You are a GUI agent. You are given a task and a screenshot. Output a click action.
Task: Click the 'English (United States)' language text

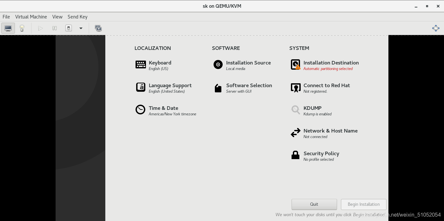tap(167, 91)
